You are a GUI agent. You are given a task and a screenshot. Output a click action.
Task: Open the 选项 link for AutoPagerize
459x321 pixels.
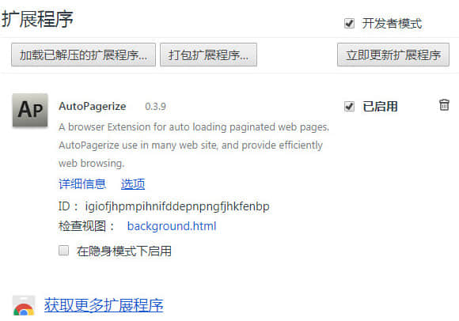pos(133,184)
